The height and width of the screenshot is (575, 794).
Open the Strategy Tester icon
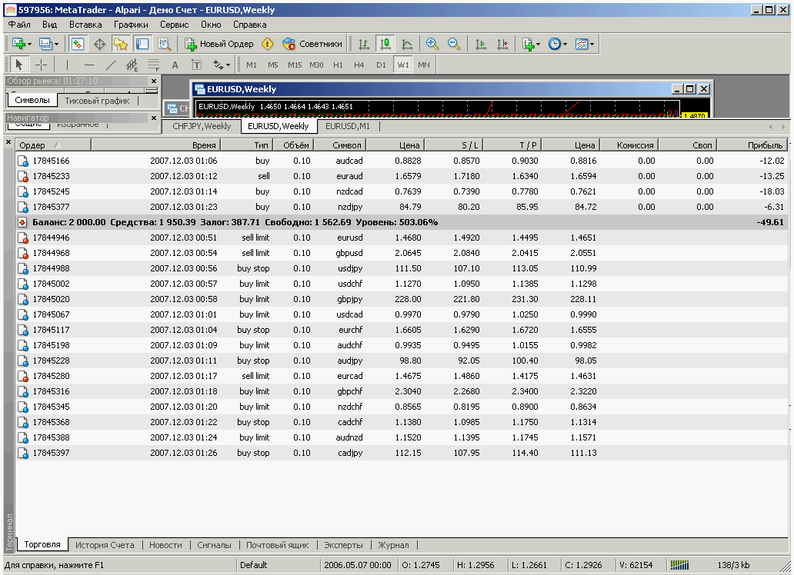(164, 45)
